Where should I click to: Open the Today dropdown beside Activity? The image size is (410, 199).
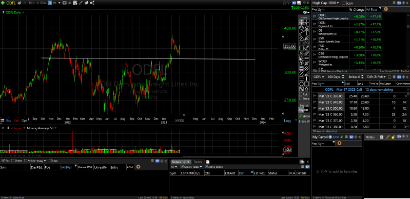(41, 161)
